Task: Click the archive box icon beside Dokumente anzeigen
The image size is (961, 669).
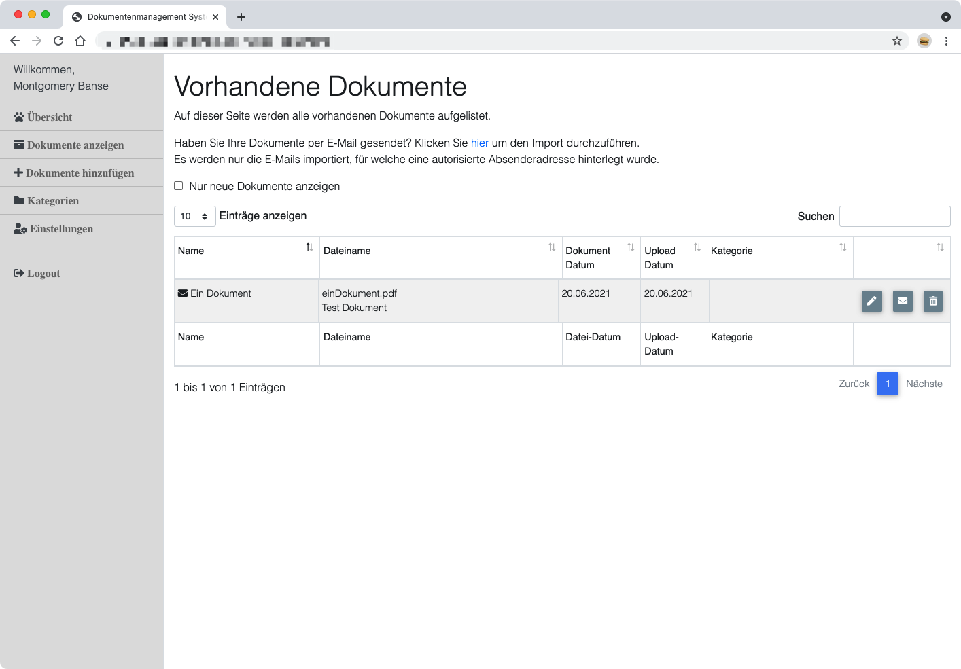Action: pyautogui.click(x=19, y=145)
